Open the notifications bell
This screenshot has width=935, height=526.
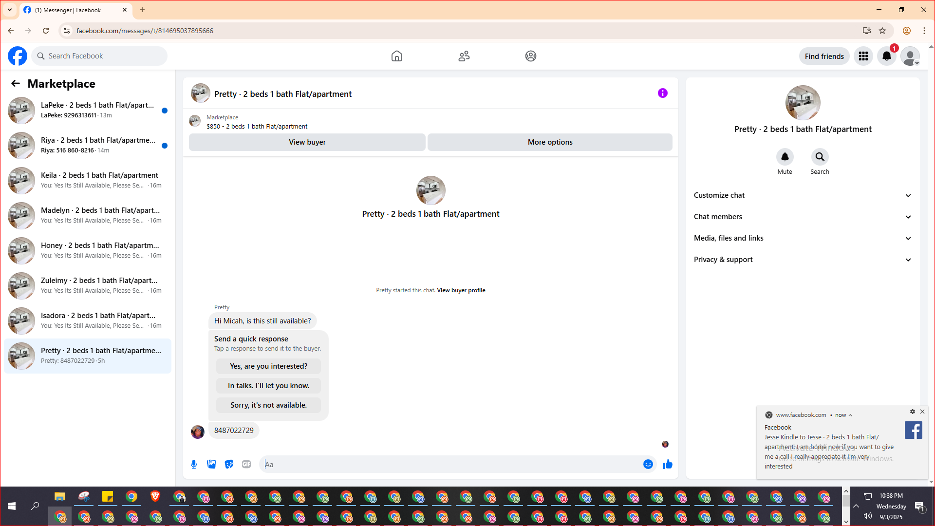pos(887,56)
